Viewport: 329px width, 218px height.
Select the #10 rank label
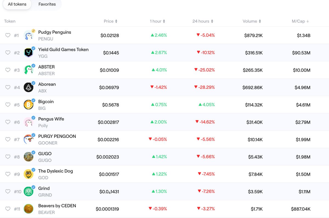tap(18, 191)
